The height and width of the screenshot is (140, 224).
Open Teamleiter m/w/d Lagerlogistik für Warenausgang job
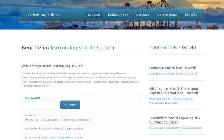point(175,120)
